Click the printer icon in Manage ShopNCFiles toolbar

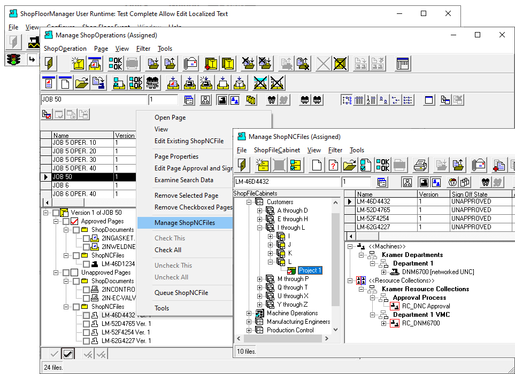420,165
